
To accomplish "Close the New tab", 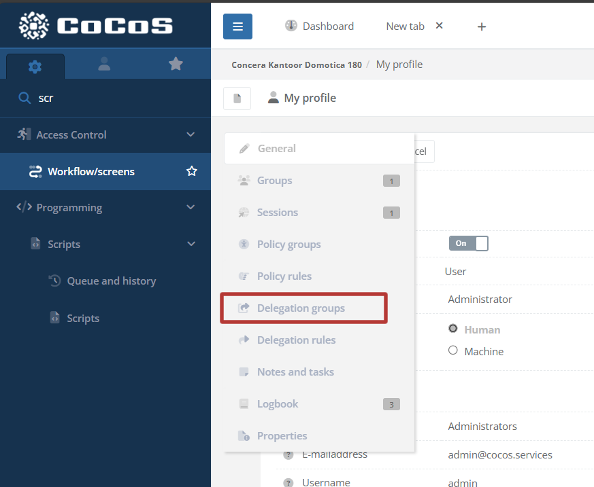I will click(439, 26).
